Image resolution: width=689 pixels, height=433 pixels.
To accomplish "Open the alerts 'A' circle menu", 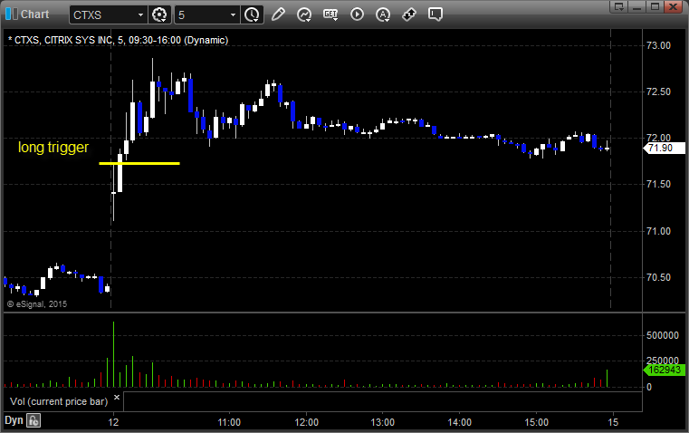I will pos(383,14).
